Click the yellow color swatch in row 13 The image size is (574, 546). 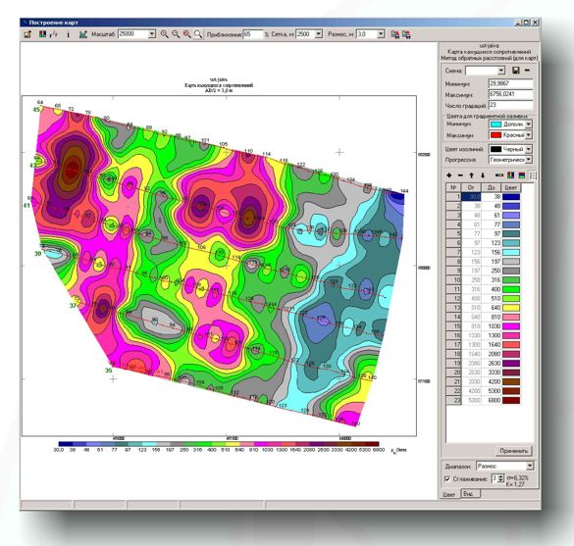[x=510, y=308]
